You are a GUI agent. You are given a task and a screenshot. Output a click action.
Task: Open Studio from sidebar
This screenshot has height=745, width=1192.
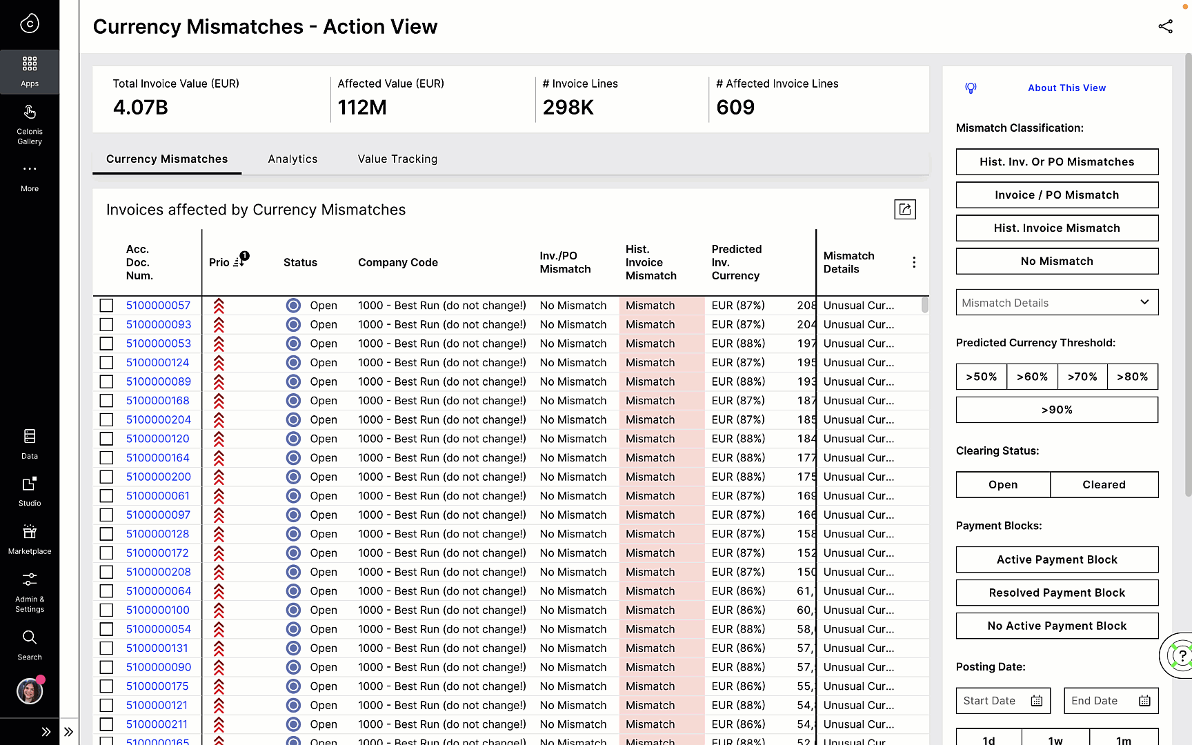click(30, 491)
